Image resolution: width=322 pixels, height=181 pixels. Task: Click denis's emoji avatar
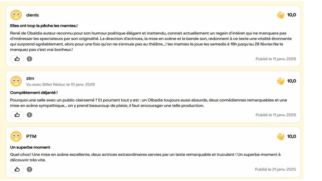tap(16, 15)
